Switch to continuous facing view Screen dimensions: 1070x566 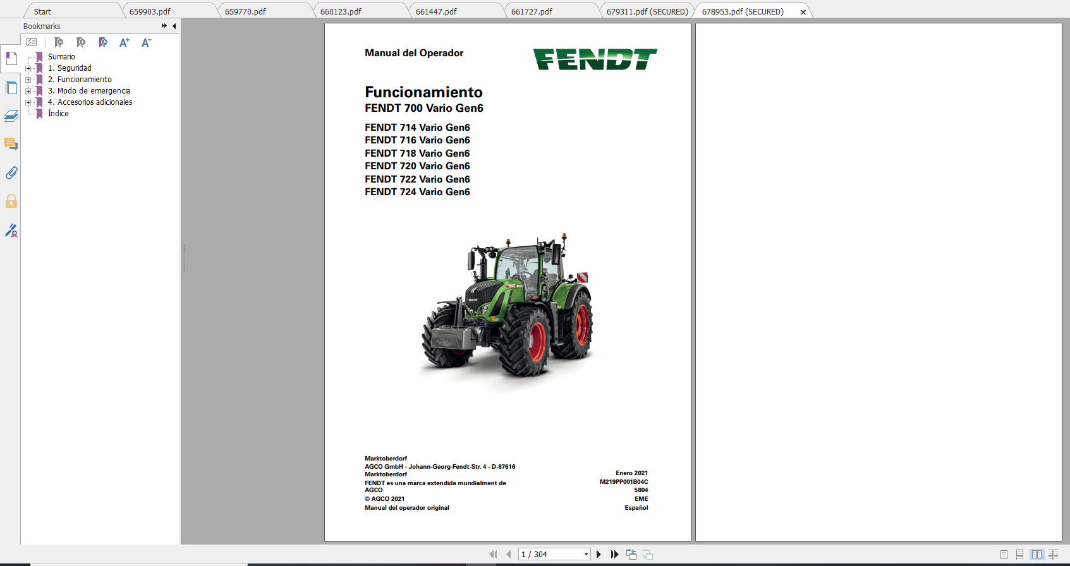pos(1054,554)
